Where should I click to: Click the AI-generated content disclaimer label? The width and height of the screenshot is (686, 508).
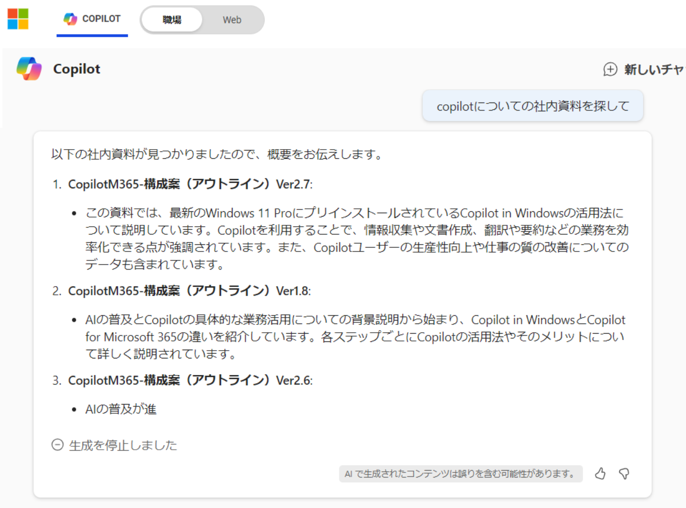click(460, 474)
